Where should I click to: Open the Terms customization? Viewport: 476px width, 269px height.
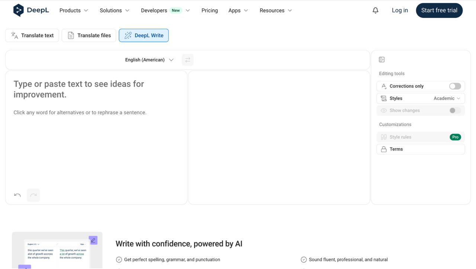(421, 149)
